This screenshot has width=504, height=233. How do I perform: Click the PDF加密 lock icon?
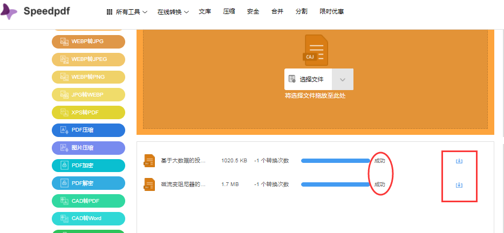[65, 166]
